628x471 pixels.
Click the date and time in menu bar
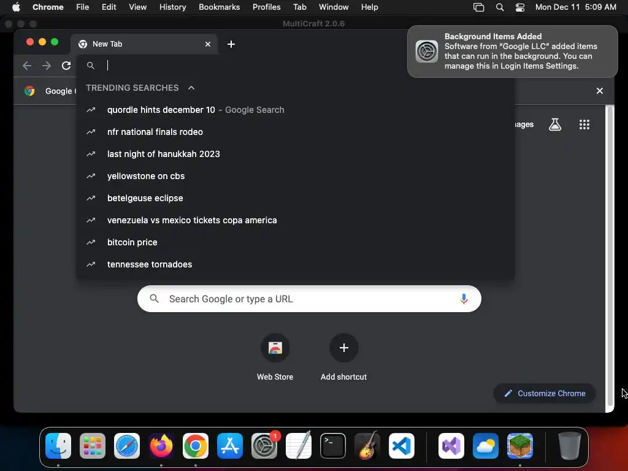point(575,7)
